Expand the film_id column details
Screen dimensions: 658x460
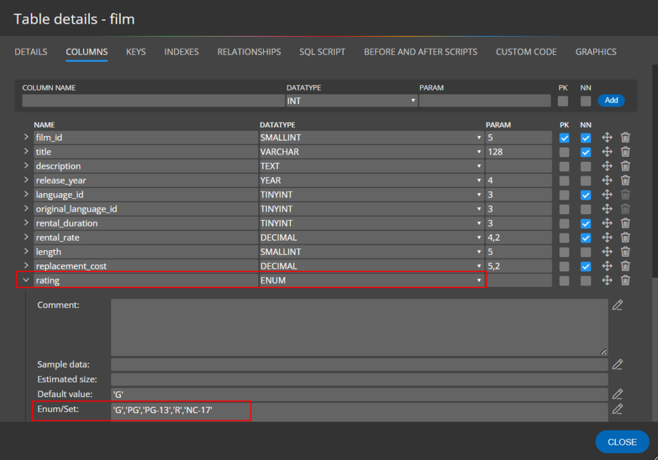[26, 137]
